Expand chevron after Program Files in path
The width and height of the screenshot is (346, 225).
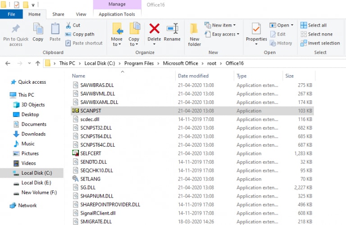(x=158, y=63)
